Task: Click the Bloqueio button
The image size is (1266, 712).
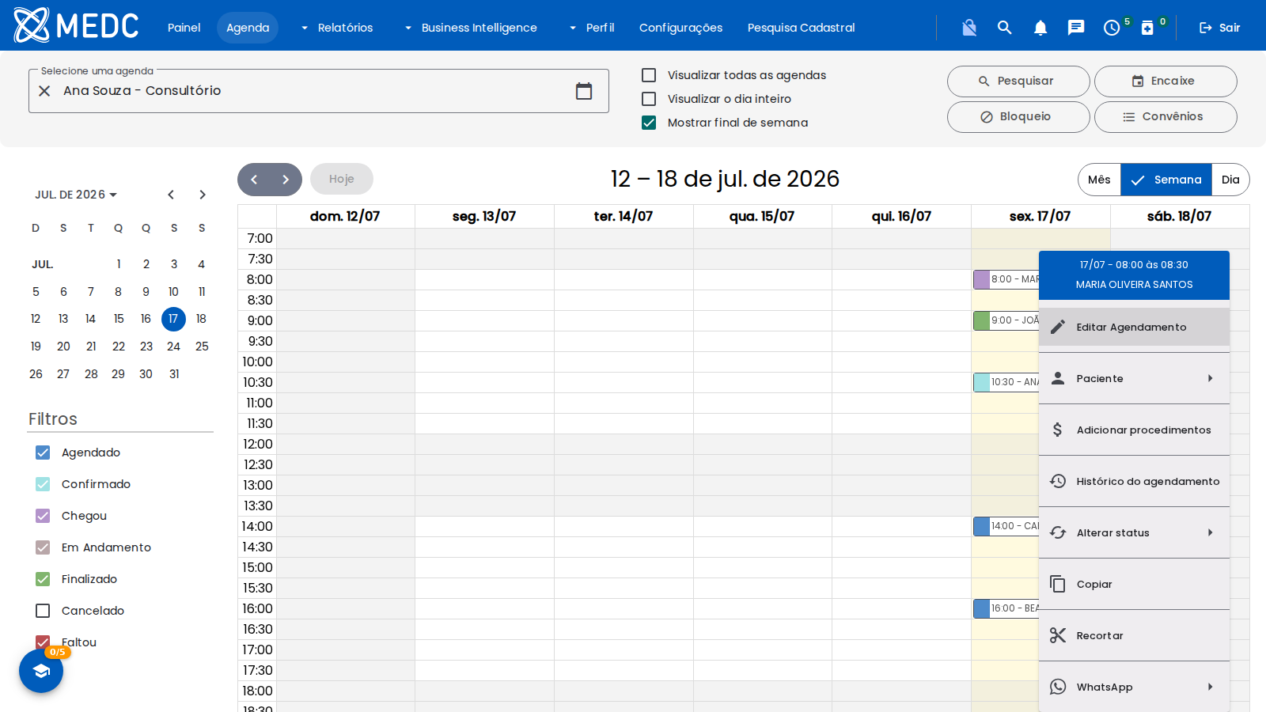Action: [1018, 117]
